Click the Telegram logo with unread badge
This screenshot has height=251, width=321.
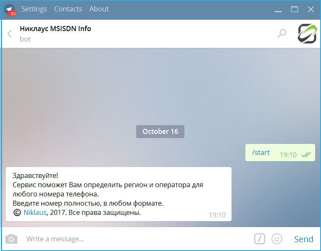(10, 10)
